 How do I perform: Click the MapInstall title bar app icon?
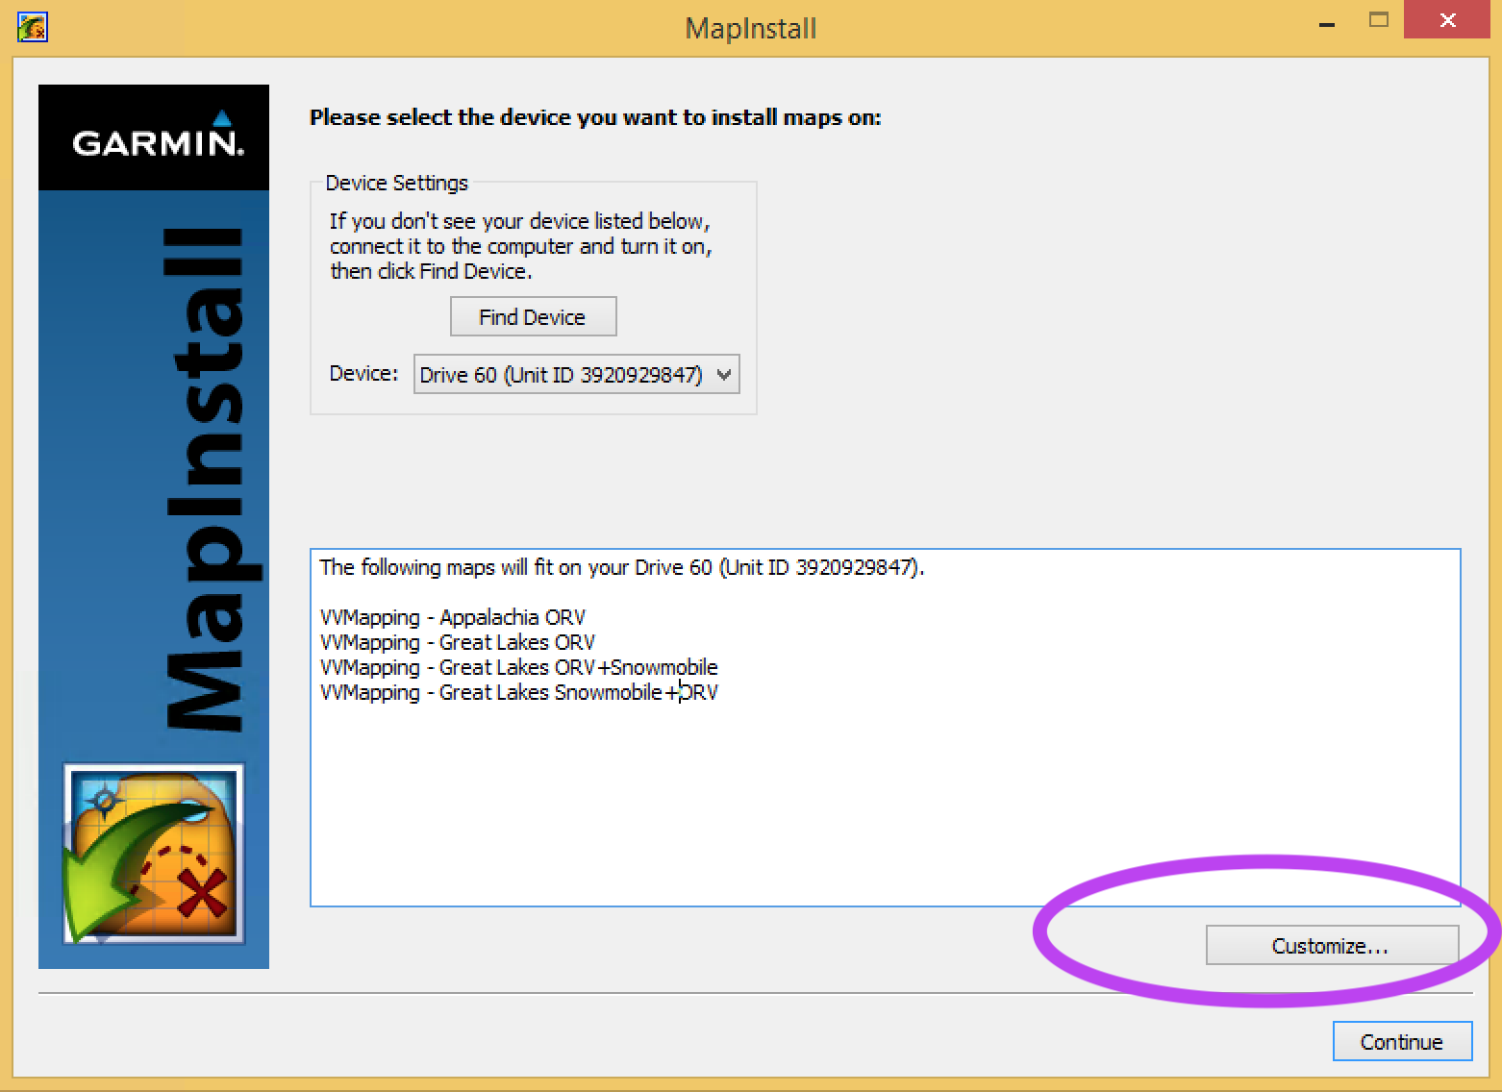pyautogui.click(x=33, y=27)
